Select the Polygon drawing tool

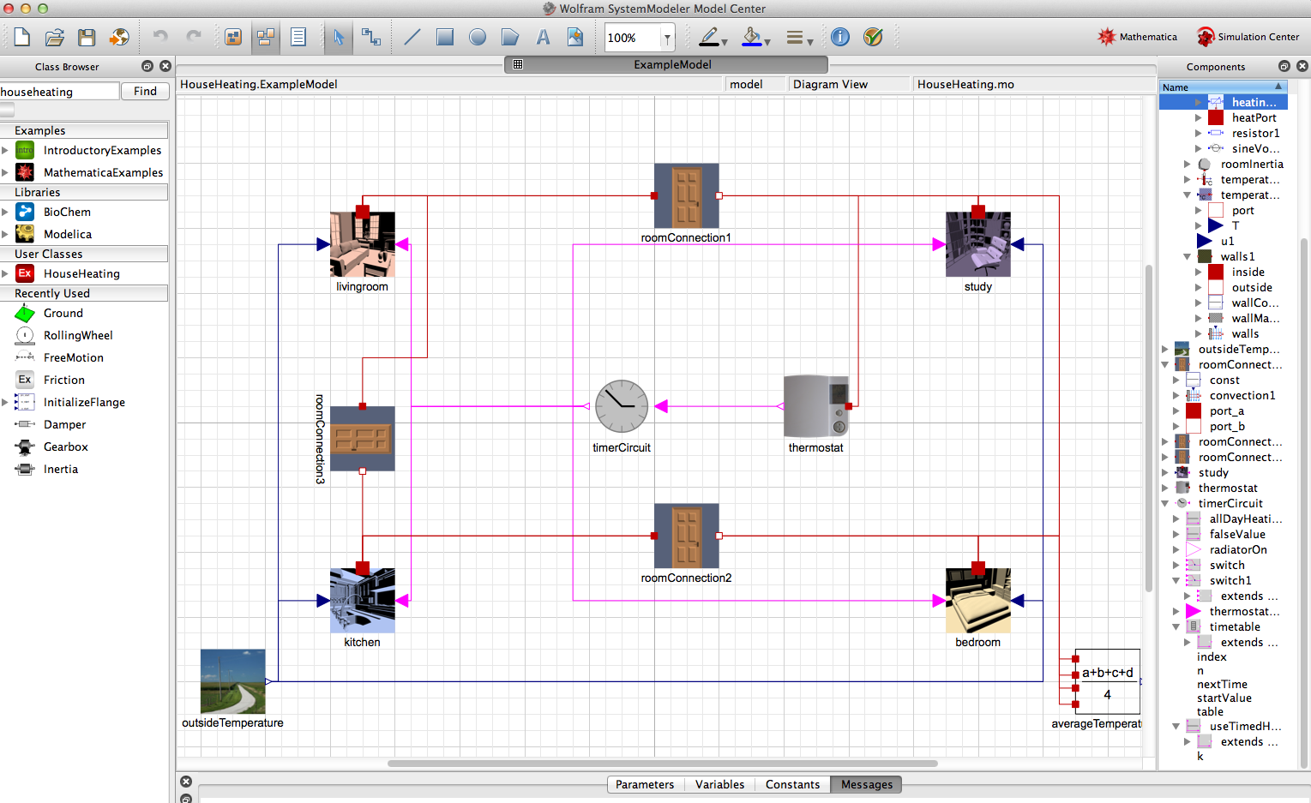(x=510, y=37)
